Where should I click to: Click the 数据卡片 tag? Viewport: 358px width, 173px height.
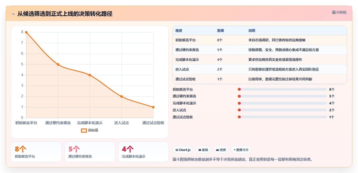click(x=241, y=150)
